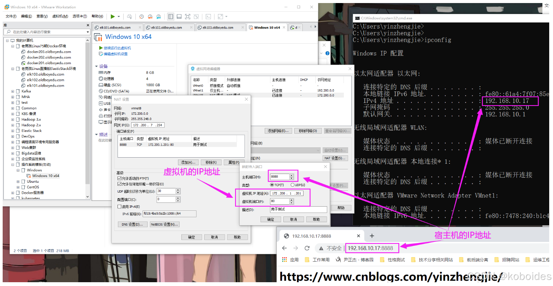The width and height of the screenshot is (553, 286).
Task: Click the browser address bar 192.168.10.17:8888
Action: (370, 248)
